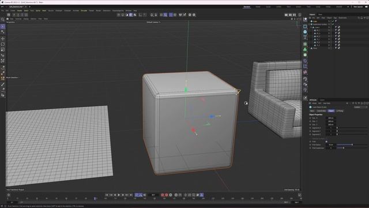This screenshot has height=208, width=369.
Task: Go to start of animation
Action: pos(107,195)
